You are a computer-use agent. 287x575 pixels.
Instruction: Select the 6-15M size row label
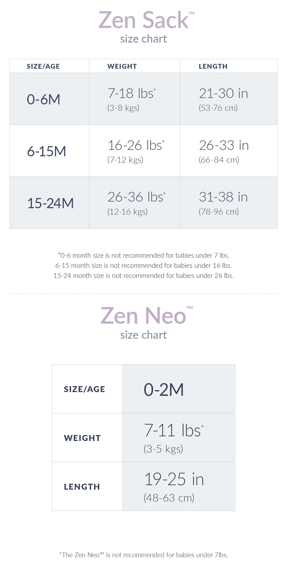point(47,151)
